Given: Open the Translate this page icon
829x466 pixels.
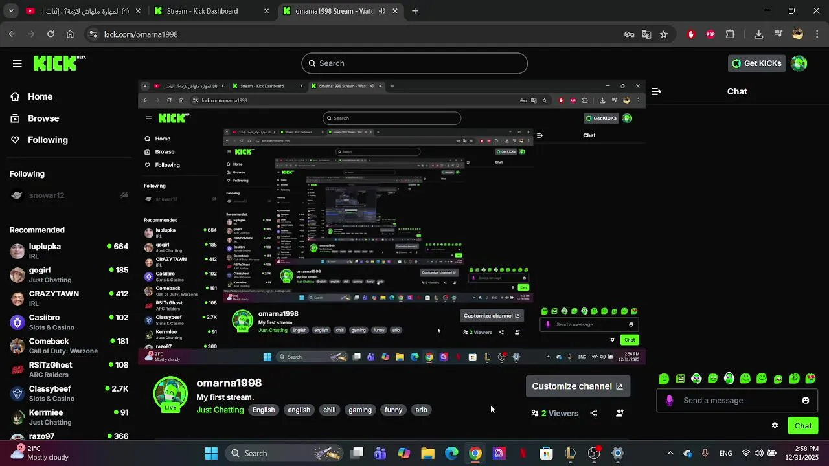Looking at the screenshot, I should [646, 34].
